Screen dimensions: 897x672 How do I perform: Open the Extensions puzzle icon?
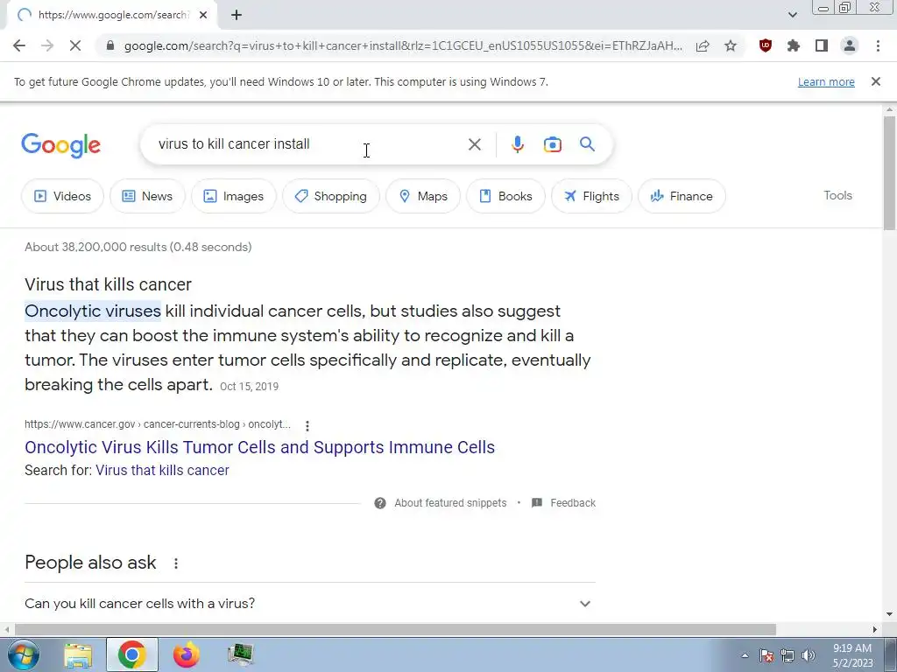pos(793,45)
